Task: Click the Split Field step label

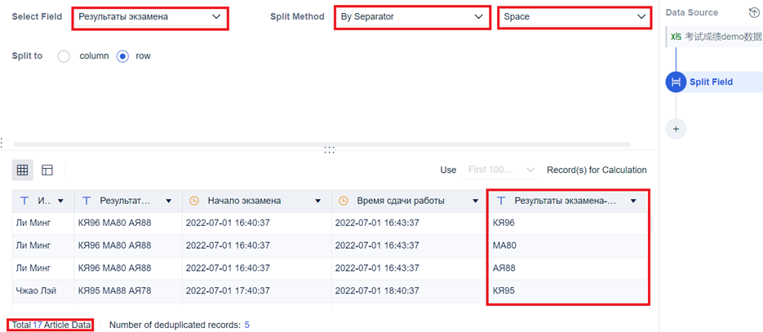Action: tap(711, 82)
